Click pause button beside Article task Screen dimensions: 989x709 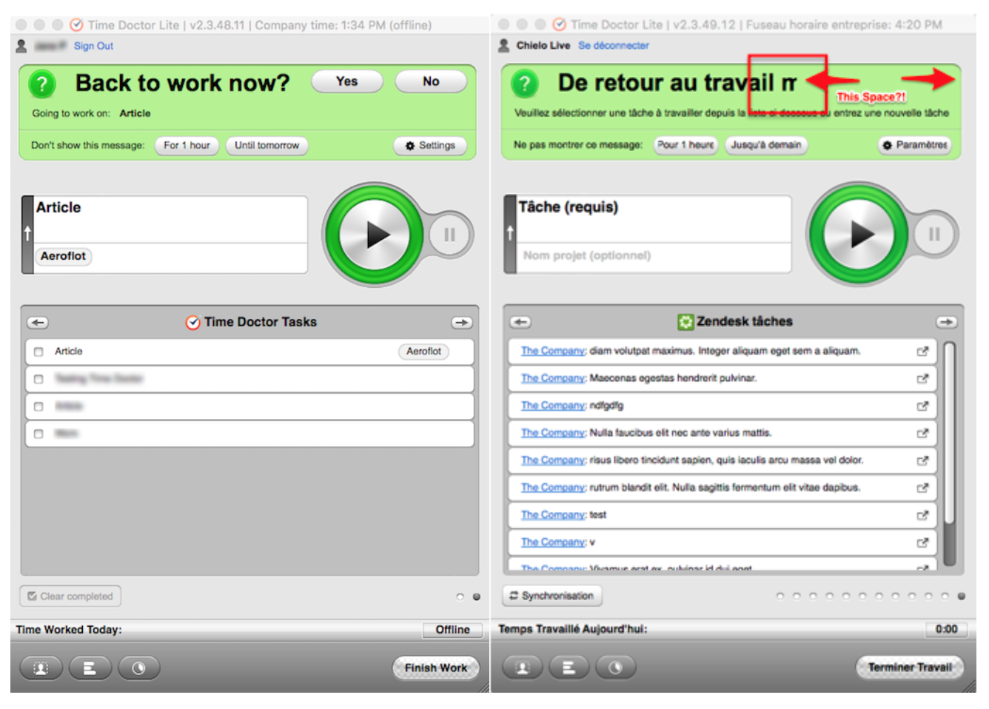coord(450,235)
